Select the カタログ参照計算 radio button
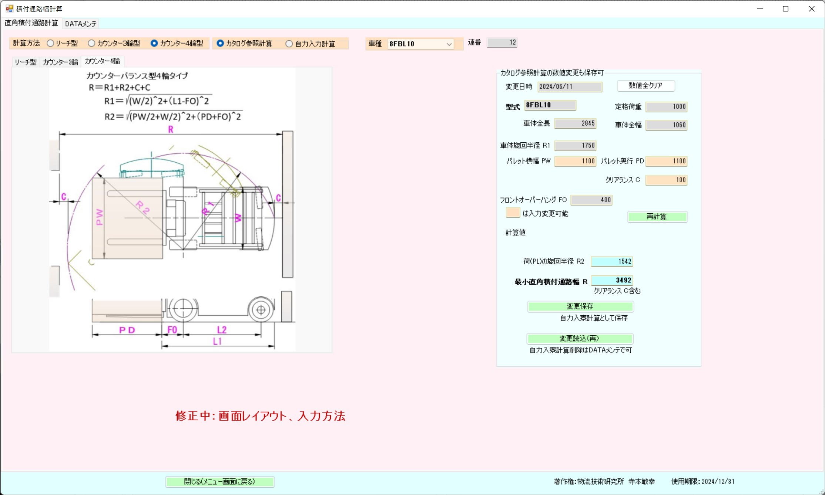Image resolution: width=825 pixels, height=495 pixels. (x=220, y=43)
